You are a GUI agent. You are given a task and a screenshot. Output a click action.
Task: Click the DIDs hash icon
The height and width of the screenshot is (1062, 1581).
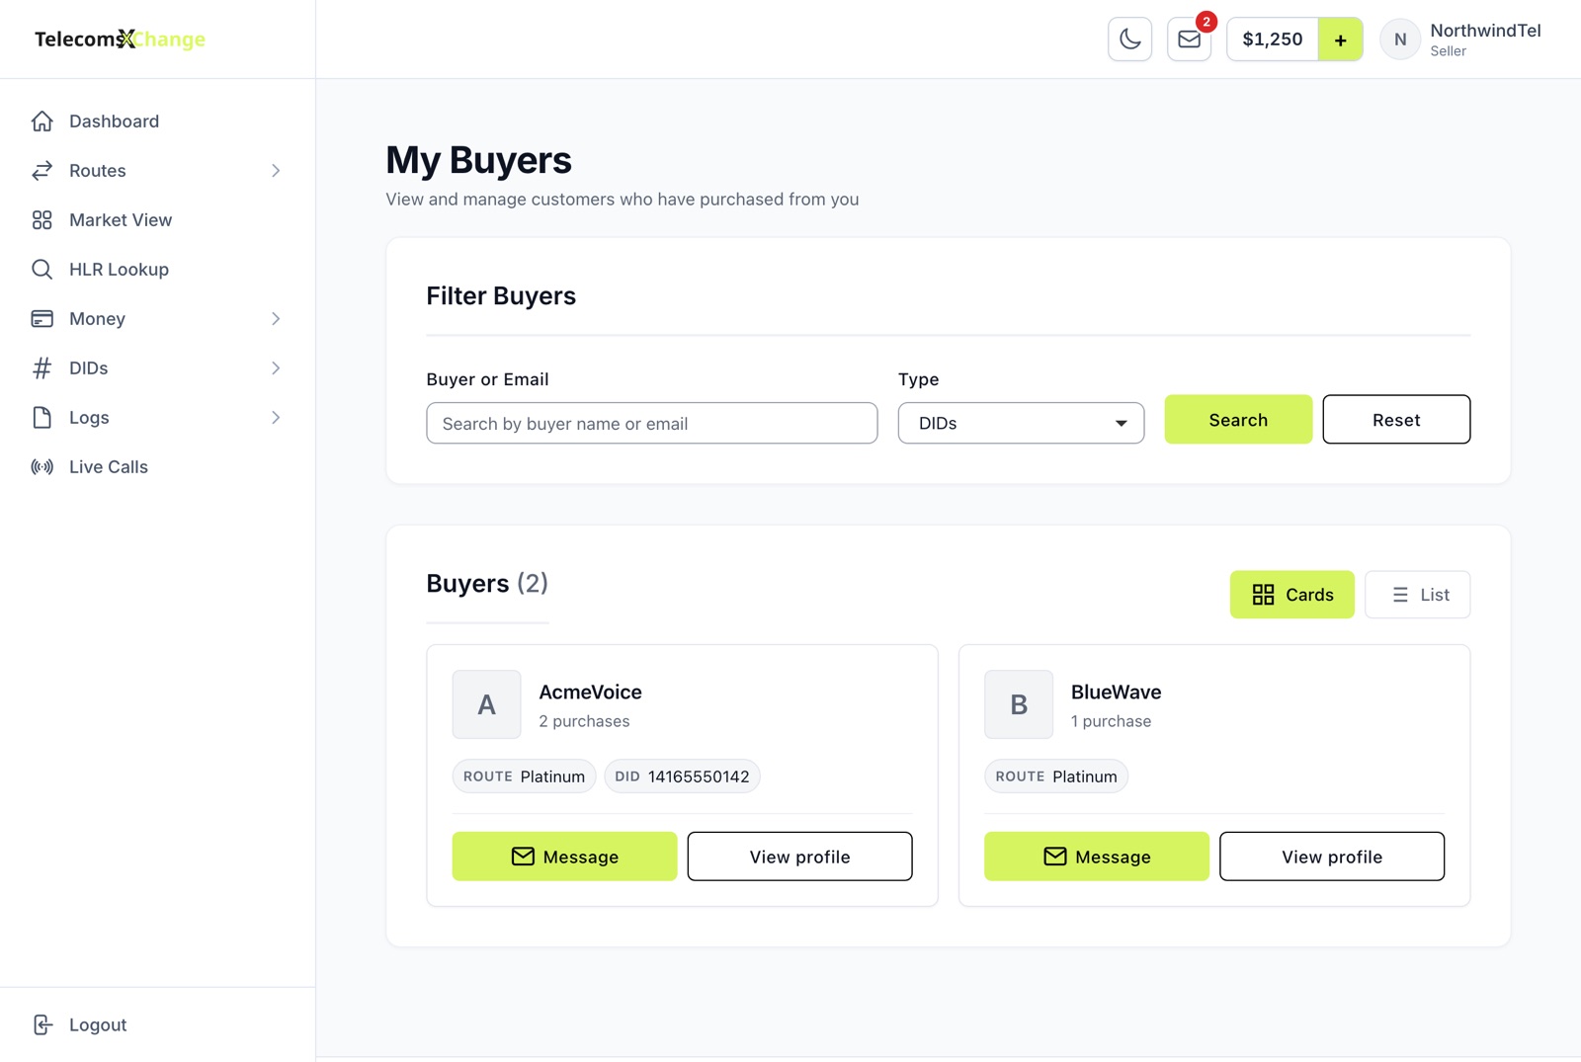point(42,368)
